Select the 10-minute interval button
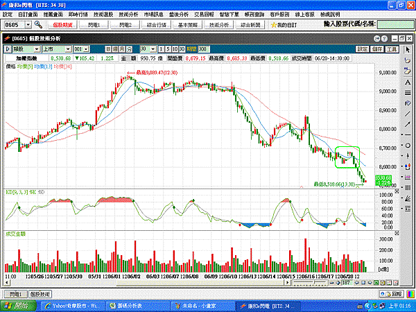The width and height of the screenshot is (416, 312). pyautogui.click(x=175, y=49)
